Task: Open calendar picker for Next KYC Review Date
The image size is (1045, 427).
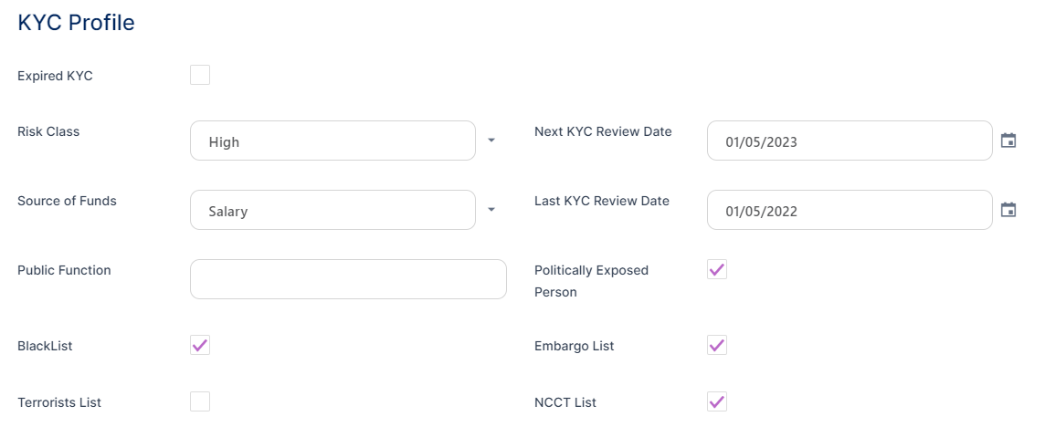Action: [1008, 141]
